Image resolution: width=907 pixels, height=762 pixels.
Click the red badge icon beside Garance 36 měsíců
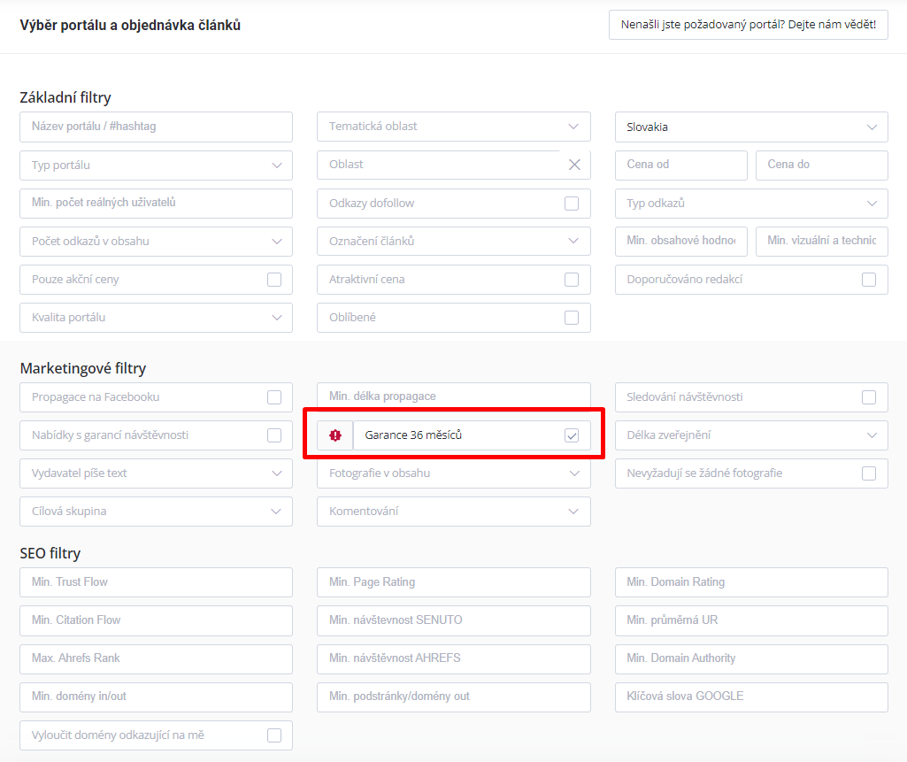(335, 435)
